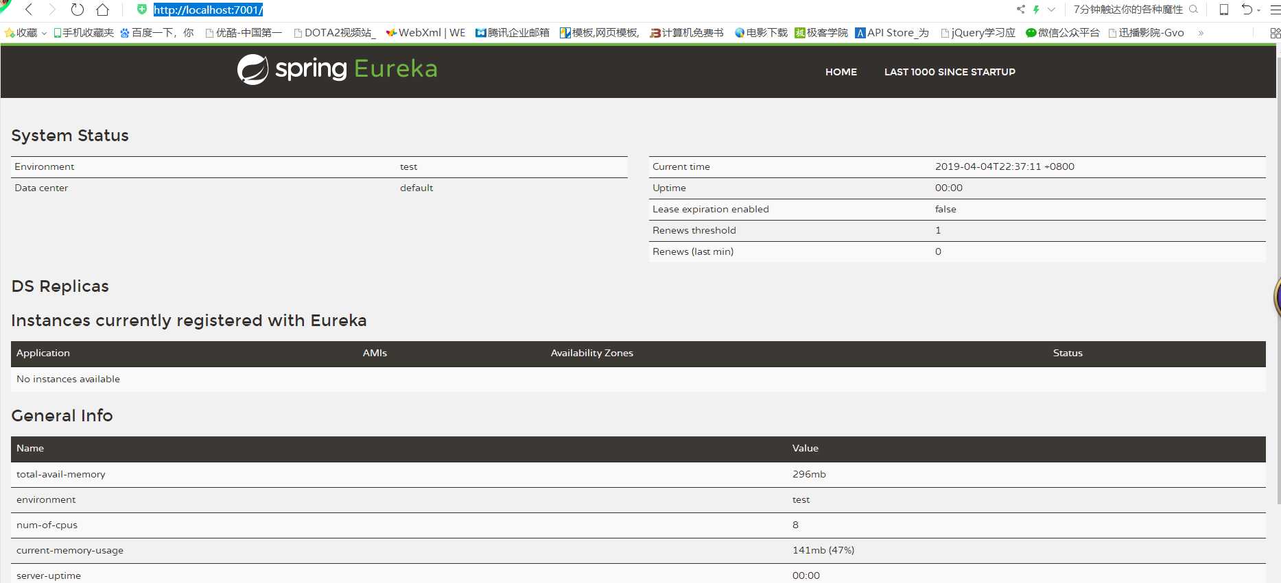Reload the page with the refresh icon
The image size is (1281, 583).
coord(78,10)
